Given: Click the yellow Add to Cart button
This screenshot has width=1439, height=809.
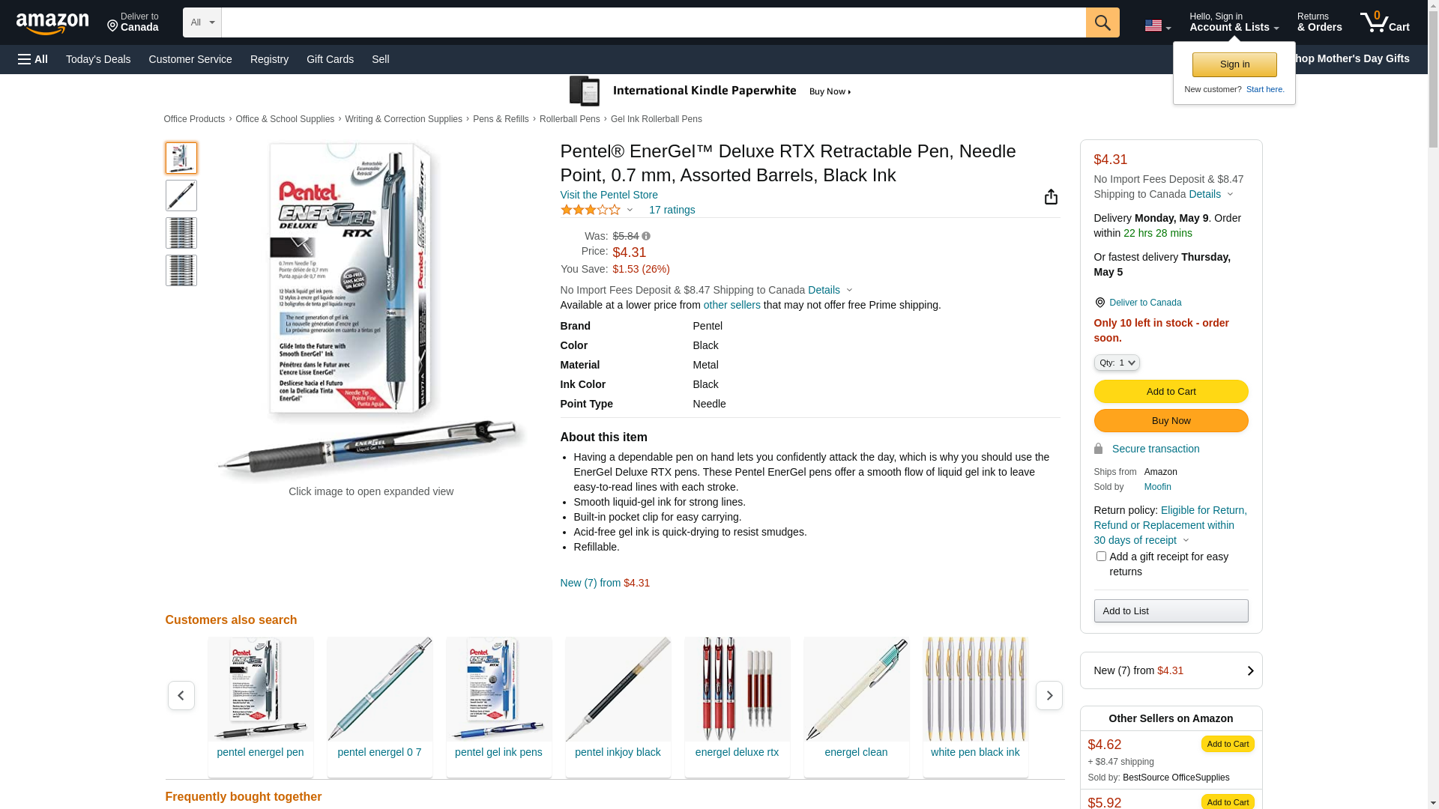Looking at the screenshot, I should click(1171, 392).
